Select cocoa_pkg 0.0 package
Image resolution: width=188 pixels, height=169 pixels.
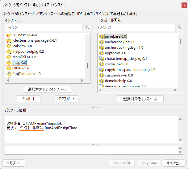coord(117,64)
